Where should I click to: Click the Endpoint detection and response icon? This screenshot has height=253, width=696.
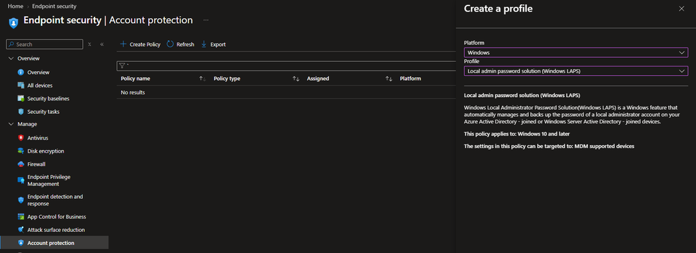20,200
